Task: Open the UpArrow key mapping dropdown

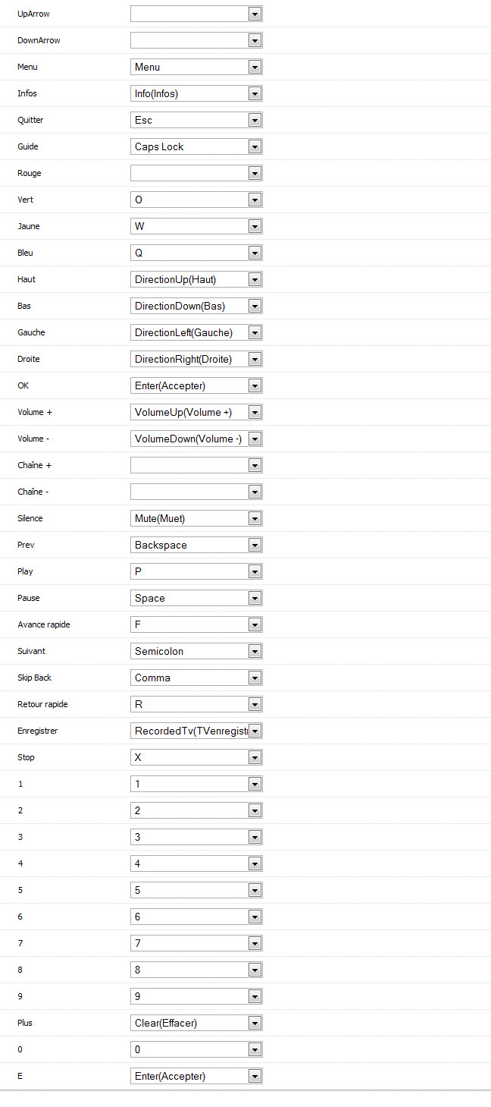Action: [196, 14]
